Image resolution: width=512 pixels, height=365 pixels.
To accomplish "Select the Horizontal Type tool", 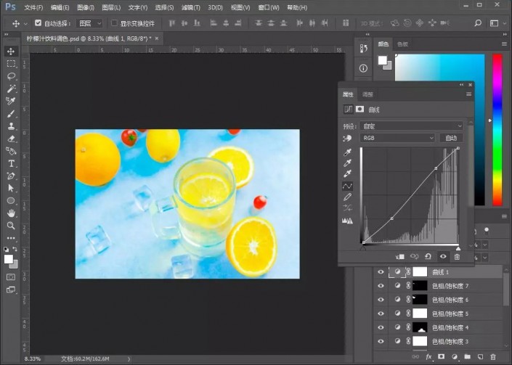I will [x=11, y=163].
